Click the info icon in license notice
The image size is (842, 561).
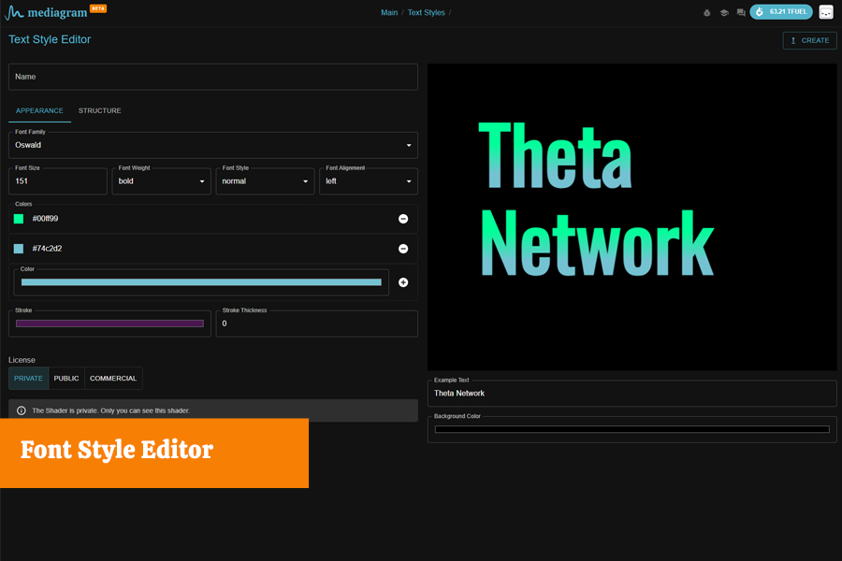[22, 410]
